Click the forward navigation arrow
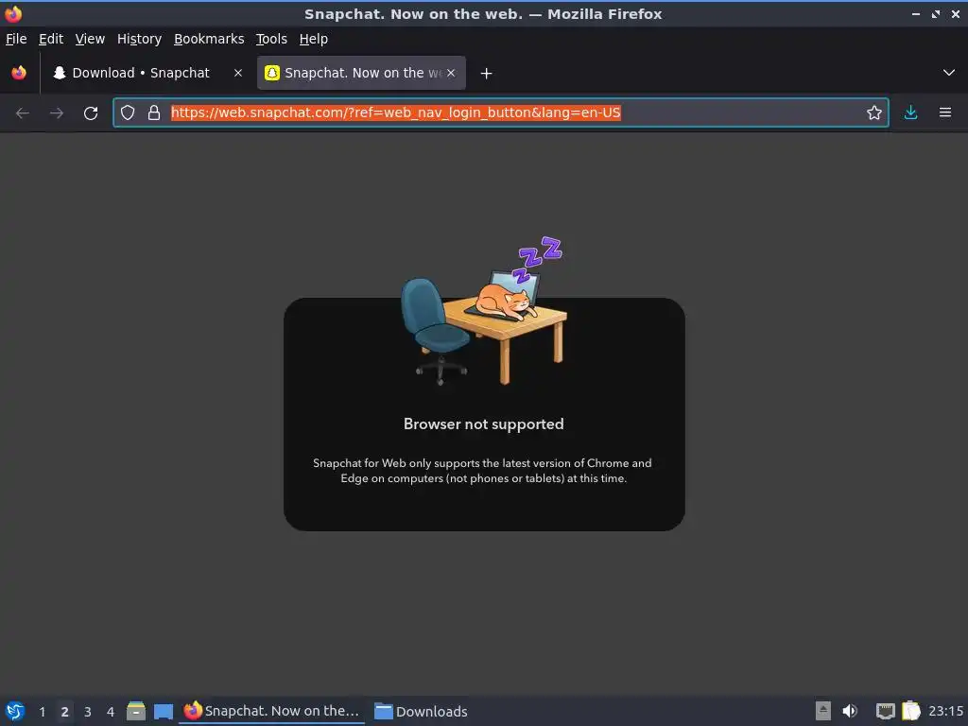This screenshot has width=968, height=726. (x=57, y=113)
